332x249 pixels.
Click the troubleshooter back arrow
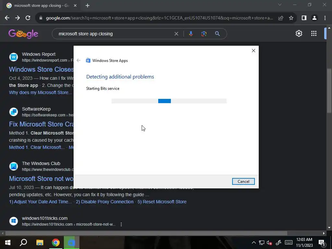pos(78,60)
